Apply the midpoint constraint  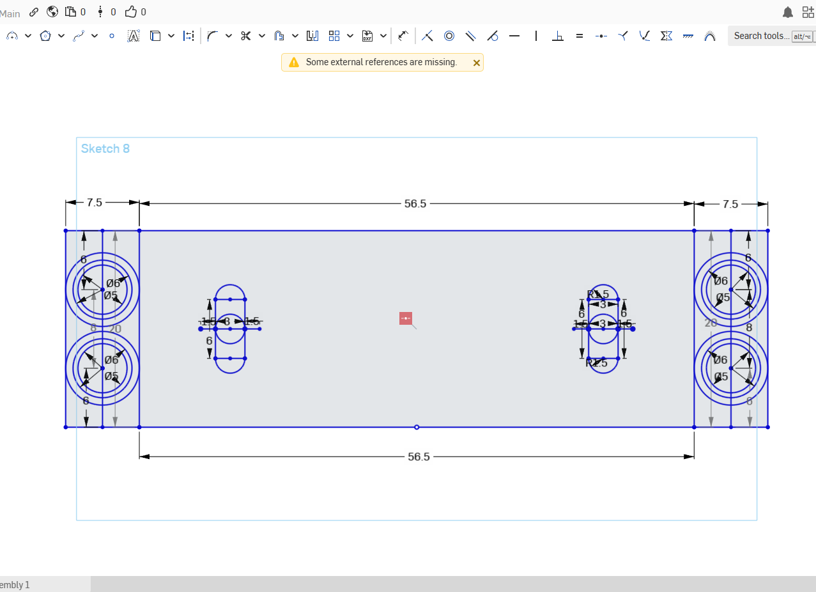coord(601,36)
